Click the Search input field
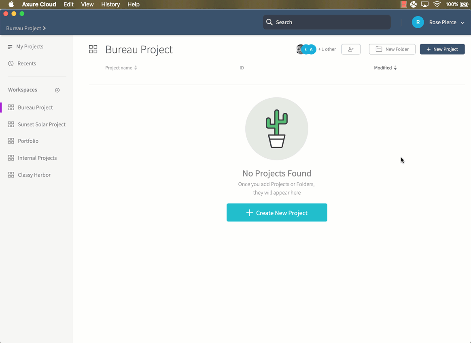The image size is (471, 343). click(x=327, y=22)
